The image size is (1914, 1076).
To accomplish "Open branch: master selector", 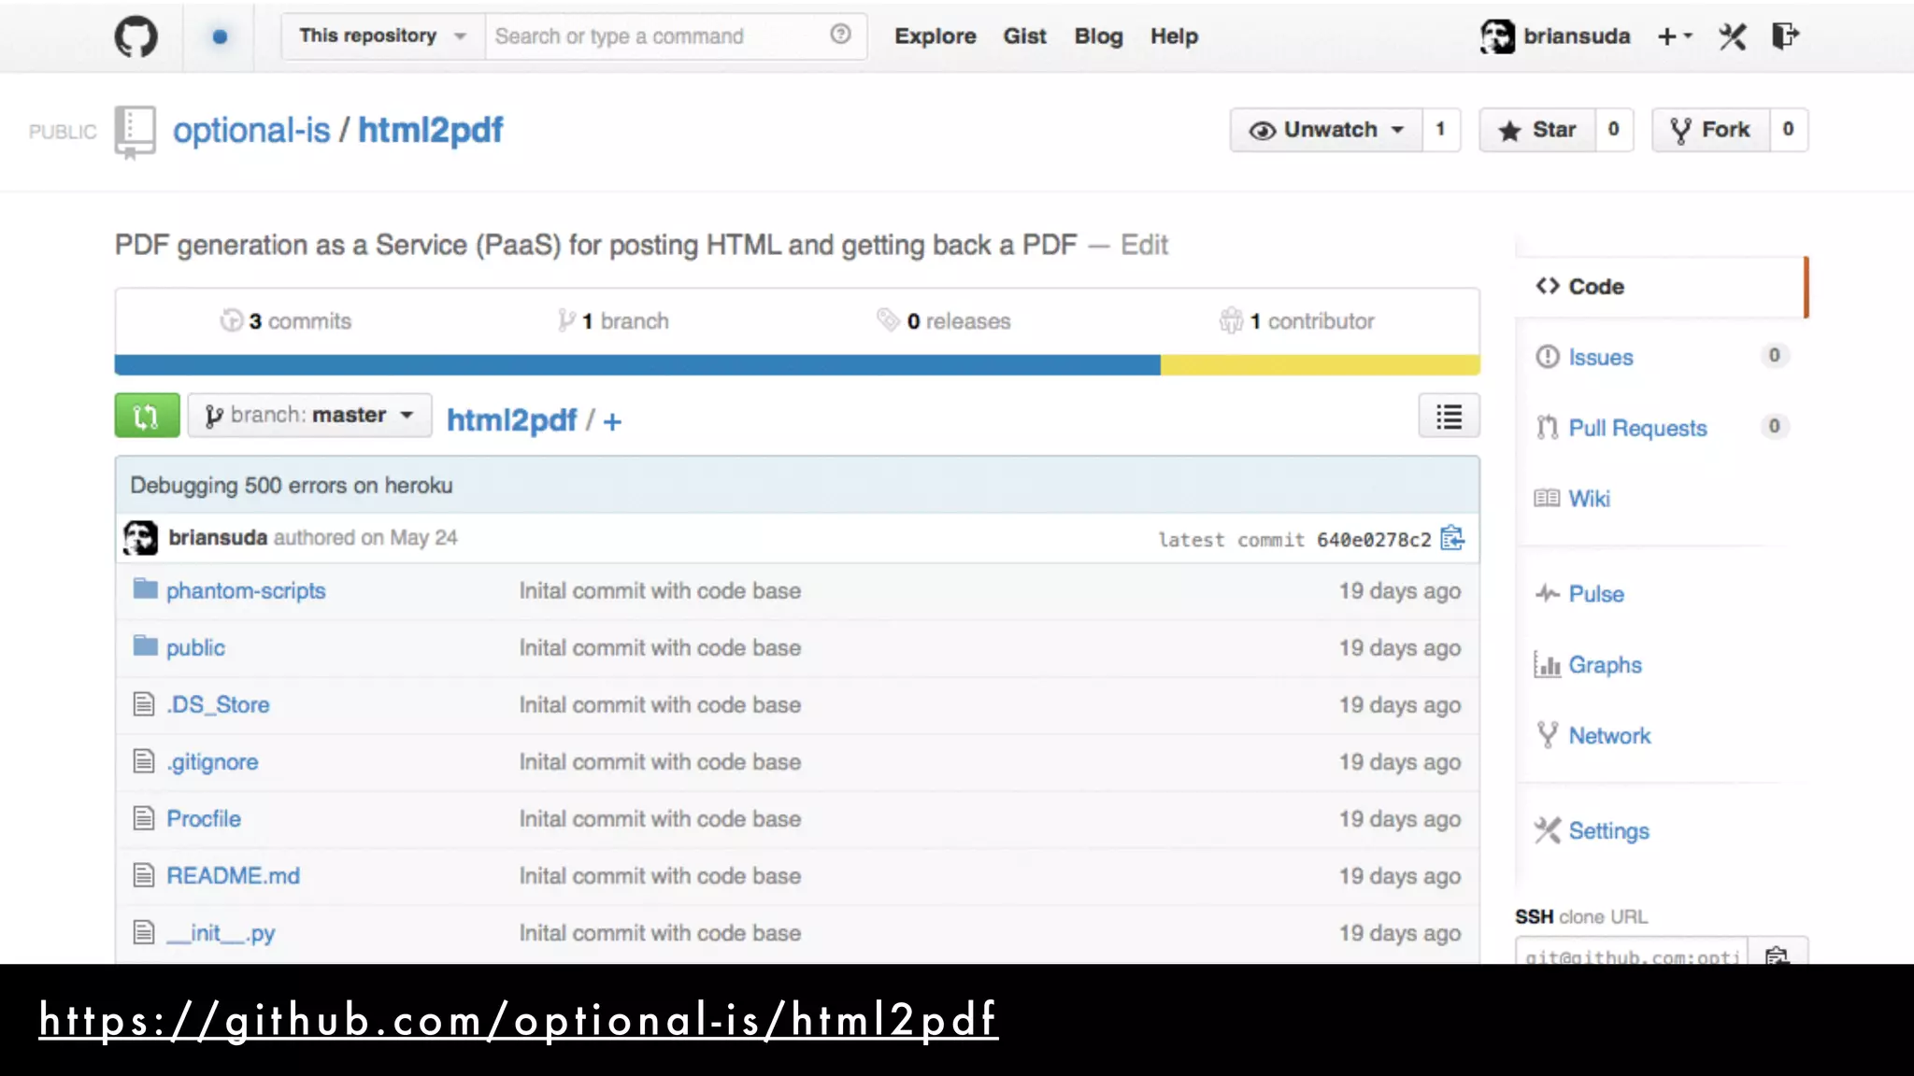I will [x=309, y=416].
